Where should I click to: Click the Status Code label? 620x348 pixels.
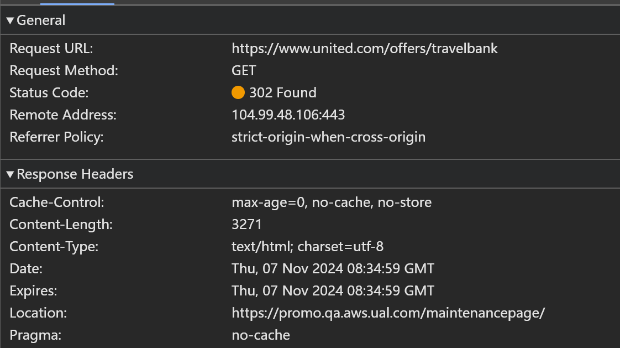click(49, 93)
